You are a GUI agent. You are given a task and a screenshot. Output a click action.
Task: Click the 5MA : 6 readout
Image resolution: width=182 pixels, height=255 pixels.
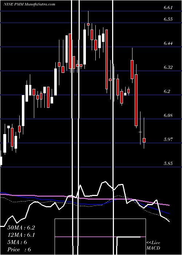pyautogui.click(x=17, y=242)
